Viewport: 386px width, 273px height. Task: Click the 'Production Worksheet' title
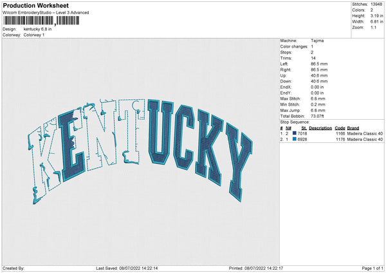coord(35,5)
